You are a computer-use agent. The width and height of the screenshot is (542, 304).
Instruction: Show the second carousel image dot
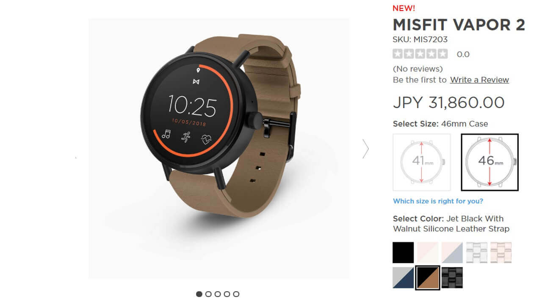[x=208, y=294]
